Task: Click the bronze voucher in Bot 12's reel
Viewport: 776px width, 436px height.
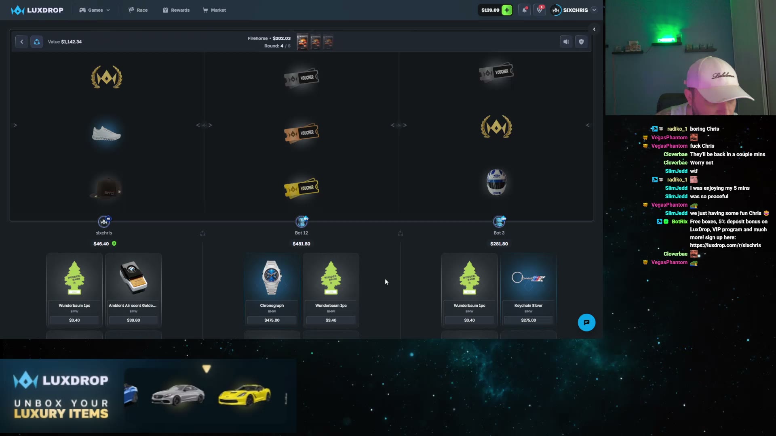Action: coord(302,133)
